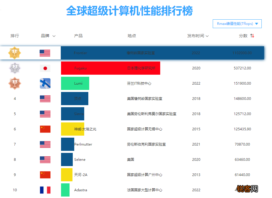
Task: Click the 美国橡树岭国家实验室 location text
Action: 144,99
